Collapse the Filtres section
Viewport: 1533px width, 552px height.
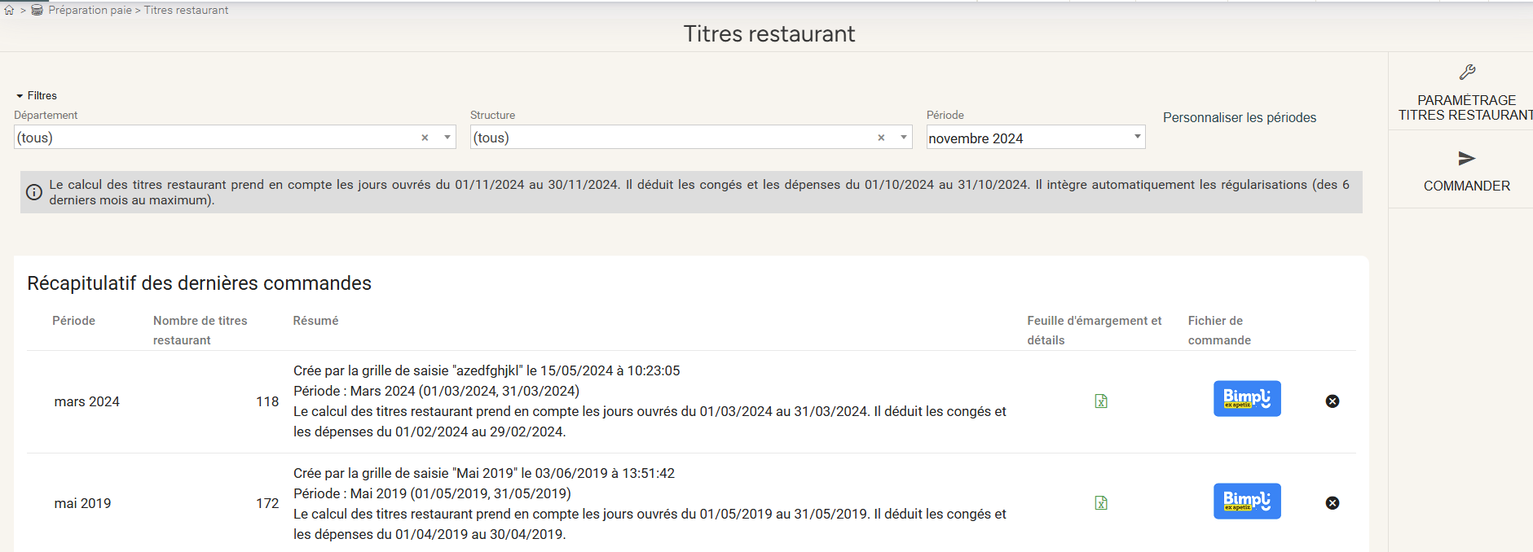[x=20, y=96]
